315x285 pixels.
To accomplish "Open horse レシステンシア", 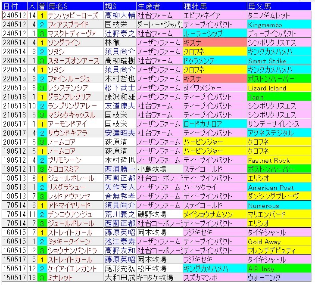I will (68, 88).
